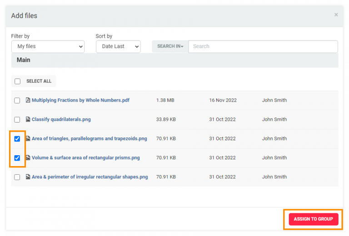Uncheck Volume & surface area of rectangular prisms.png
Screen dimensions: 349x236
coord(17,158)
